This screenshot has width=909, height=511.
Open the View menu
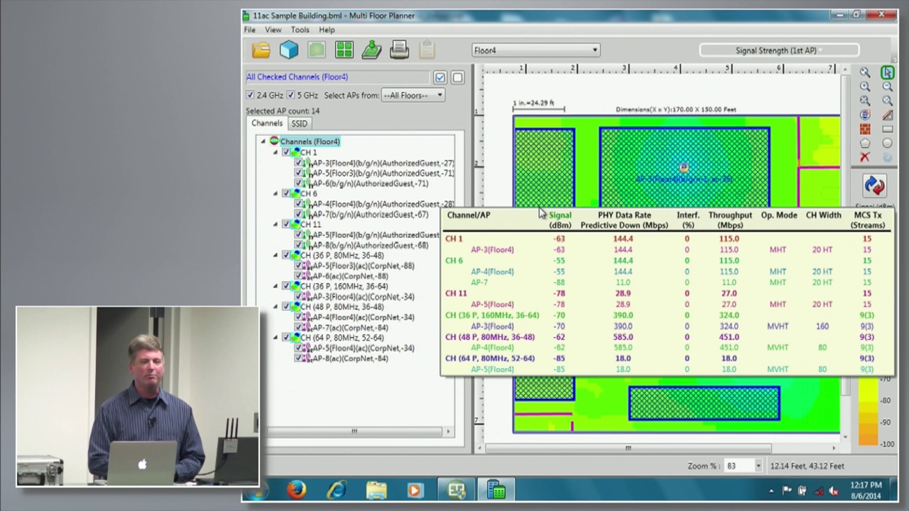pyautogui.click(x=273, y=30)
